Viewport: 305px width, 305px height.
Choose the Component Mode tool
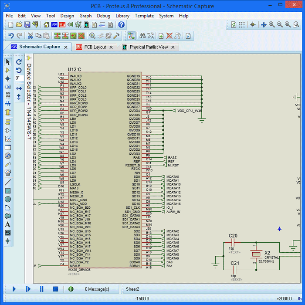pos(8,70)
